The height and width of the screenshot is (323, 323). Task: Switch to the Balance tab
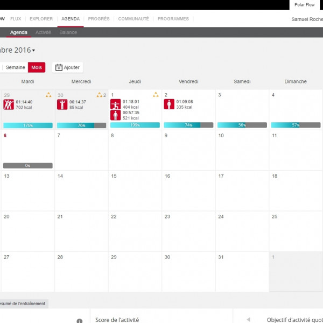pyautogui.click(x=68, y=32)
